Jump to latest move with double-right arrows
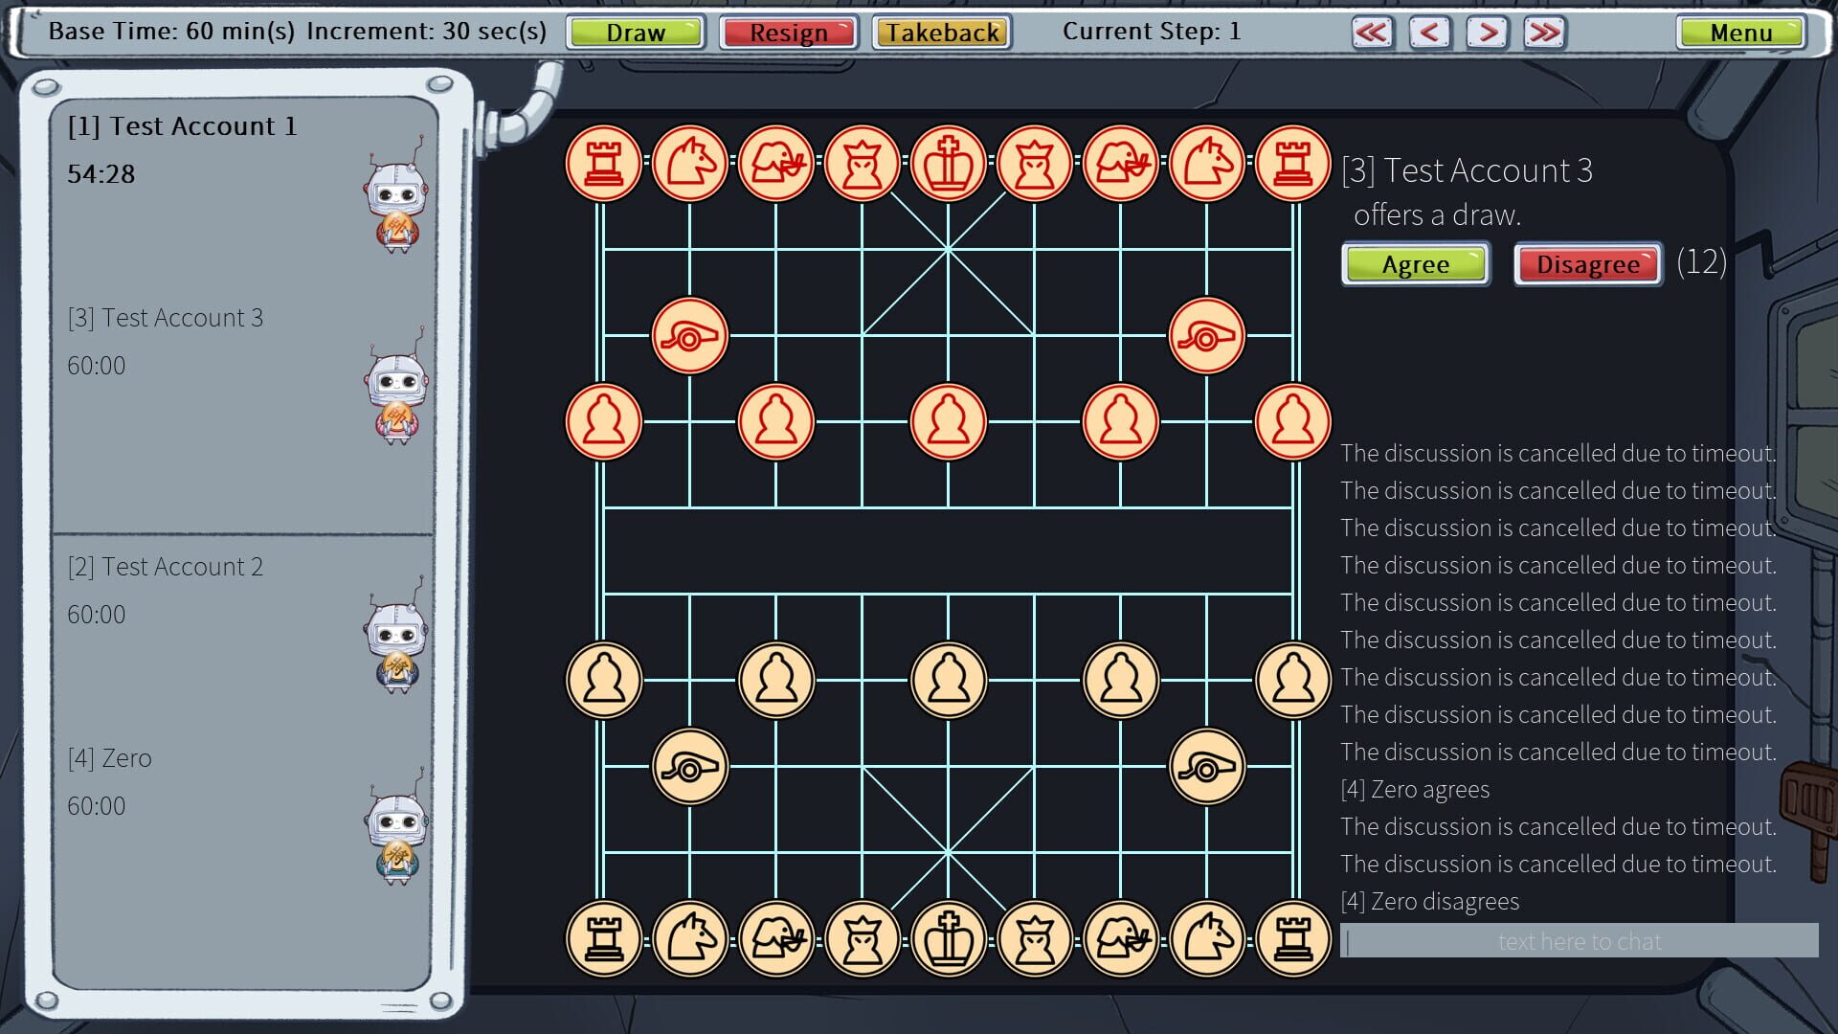Screen dimensions: 1838x1034 1542,32
